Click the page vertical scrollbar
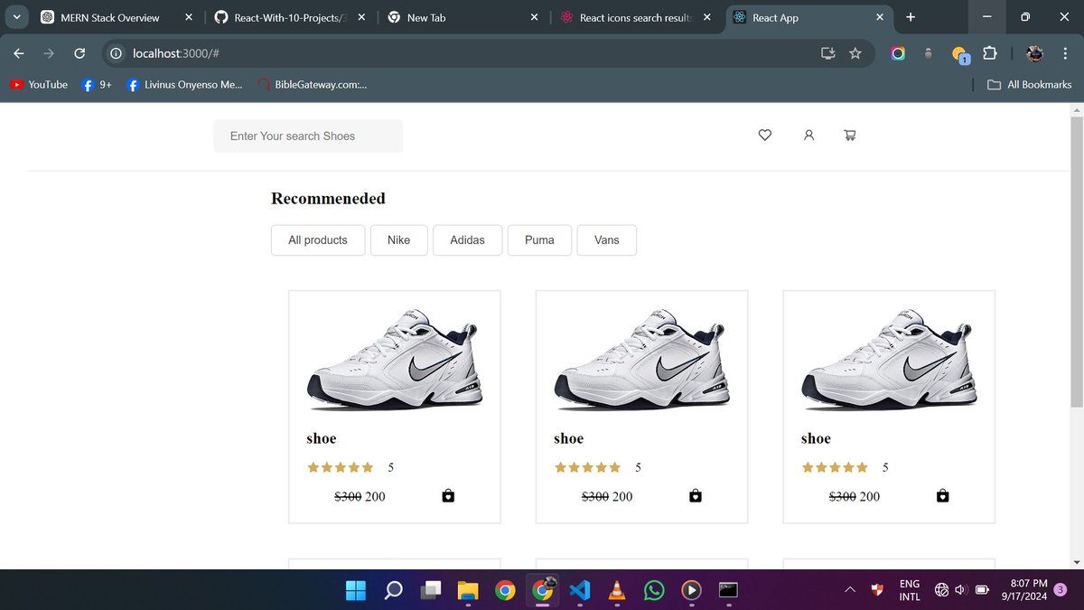Screen dimensions: 1084x610 point(1076,262)
